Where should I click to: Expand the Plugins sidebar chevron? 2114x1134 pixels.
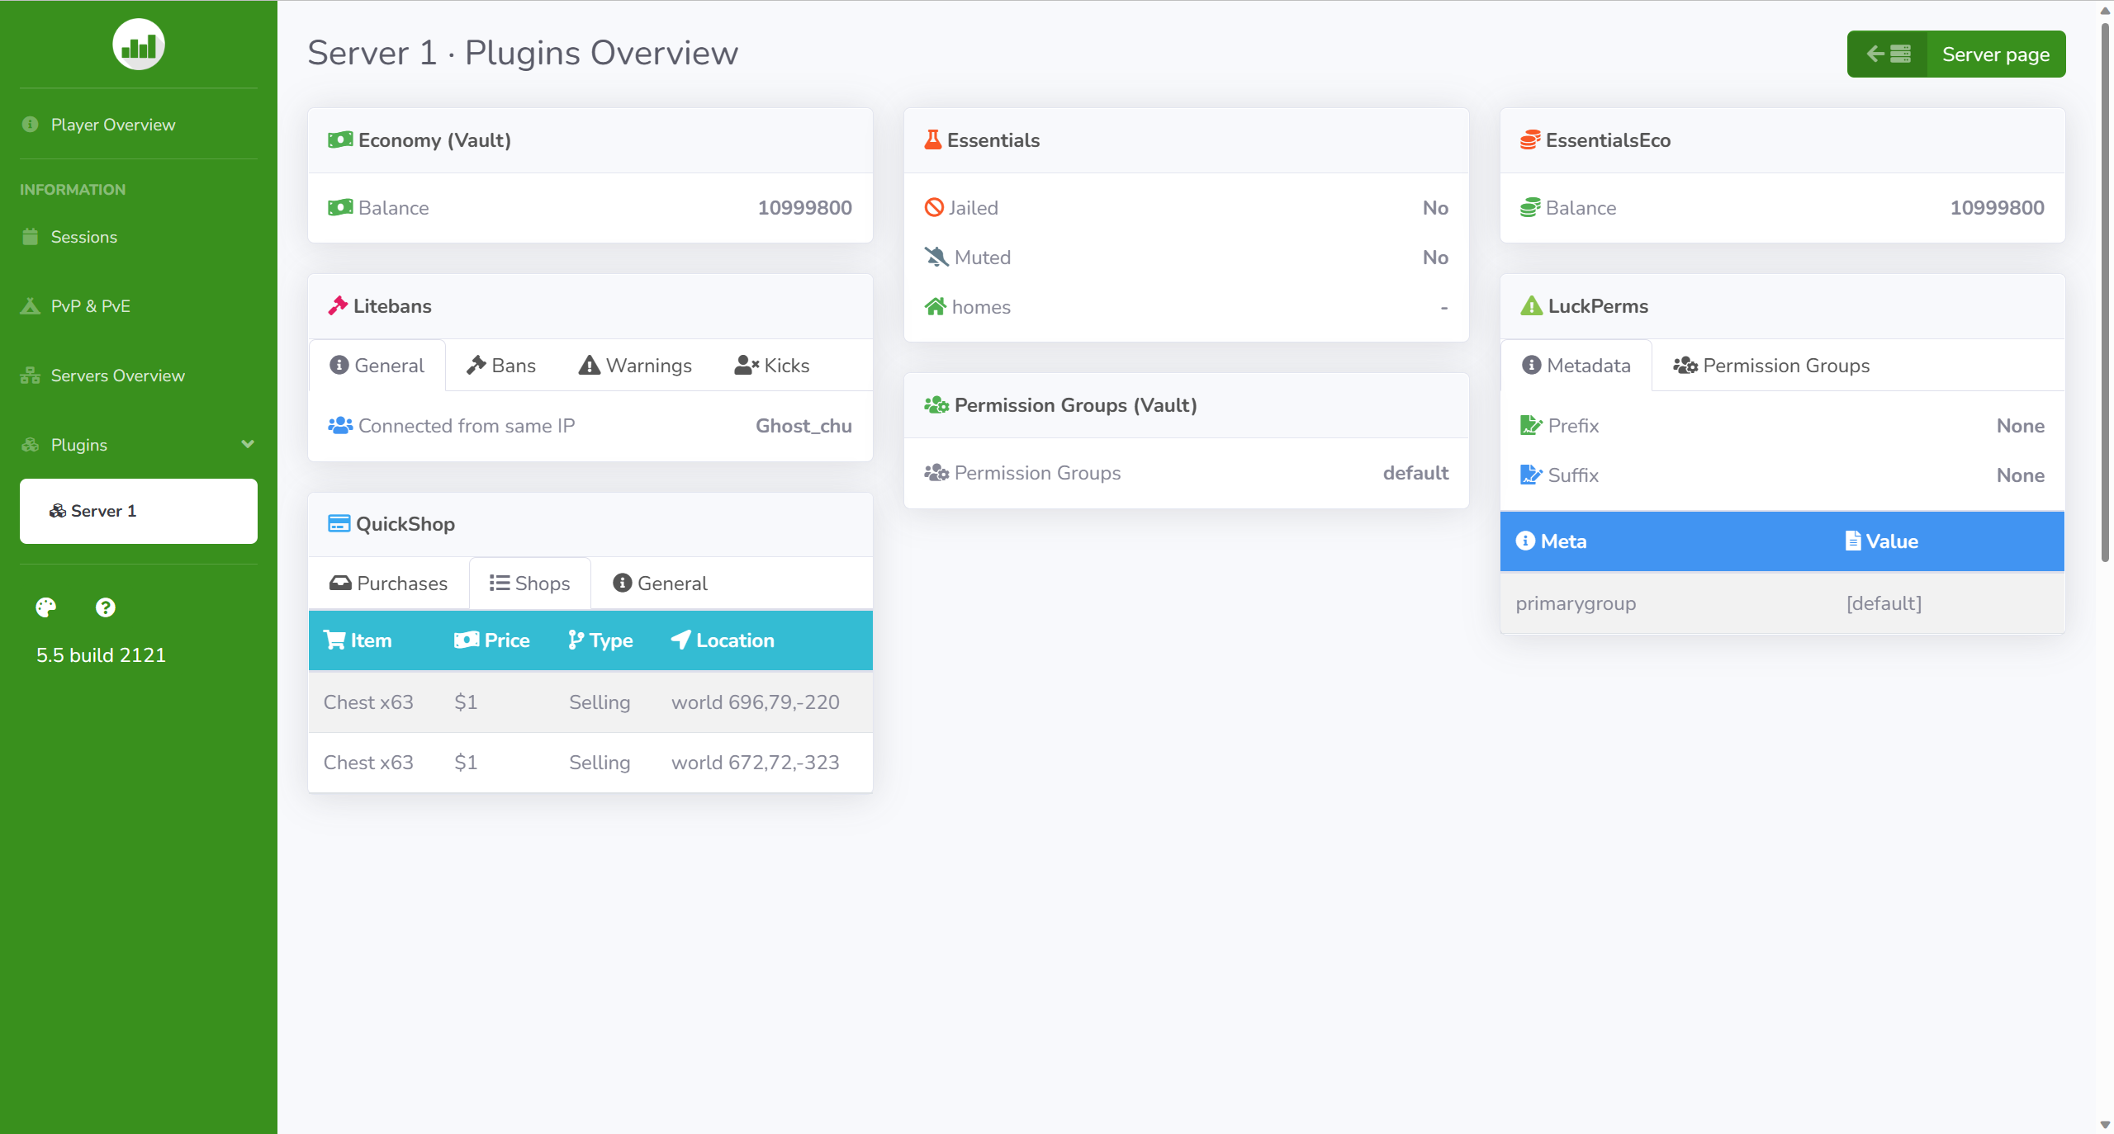(247, 444)
